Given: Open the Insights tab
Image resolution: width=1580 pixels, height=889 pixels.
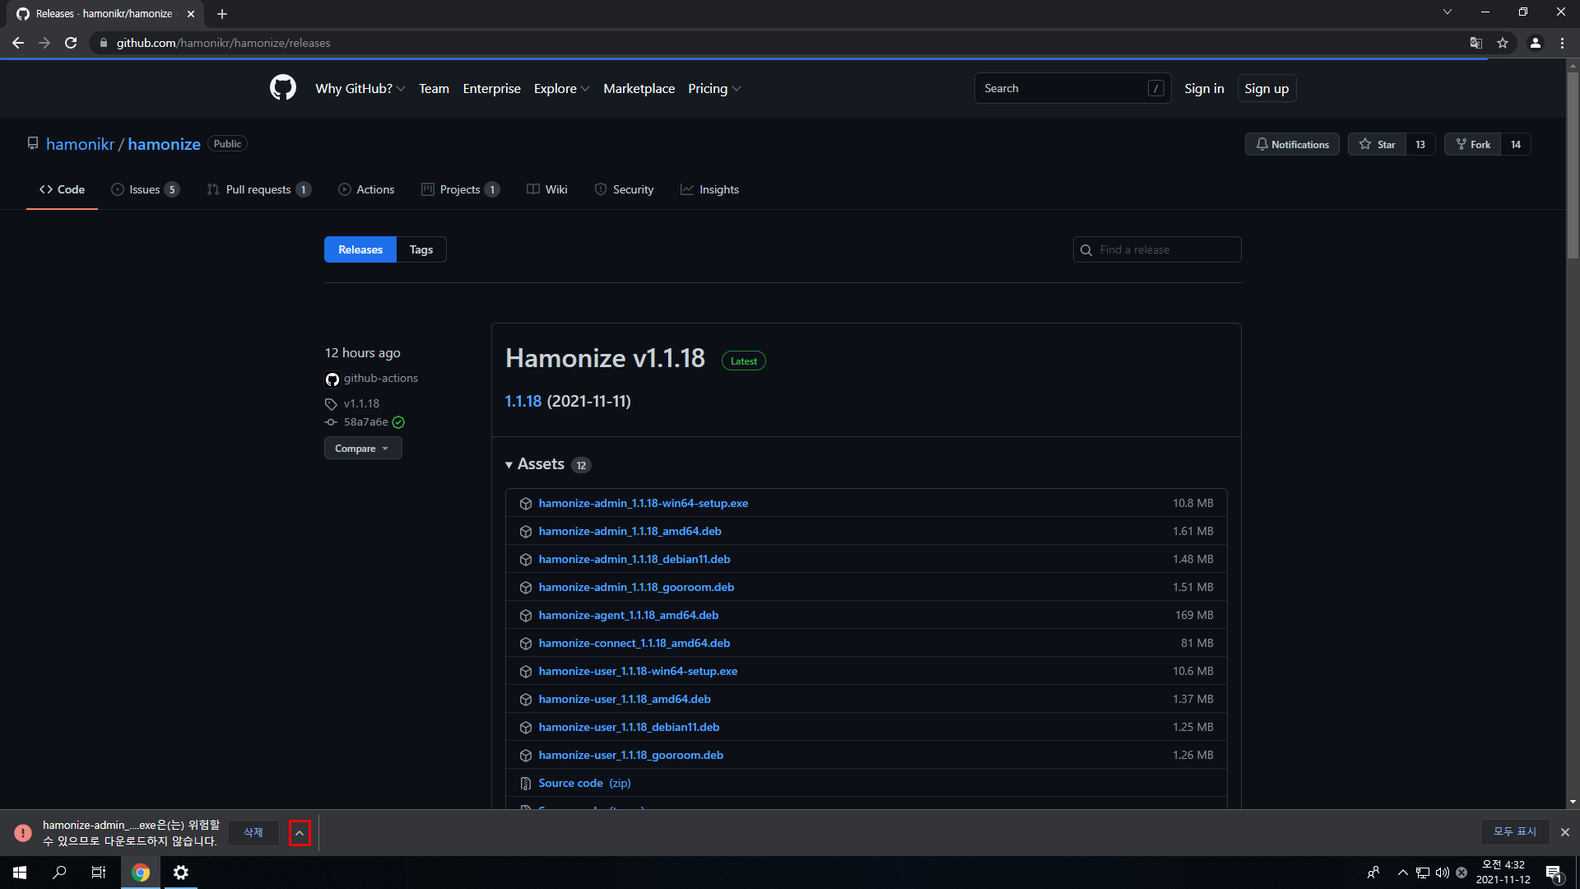Looking at the screenshot, I should point(709,189).
